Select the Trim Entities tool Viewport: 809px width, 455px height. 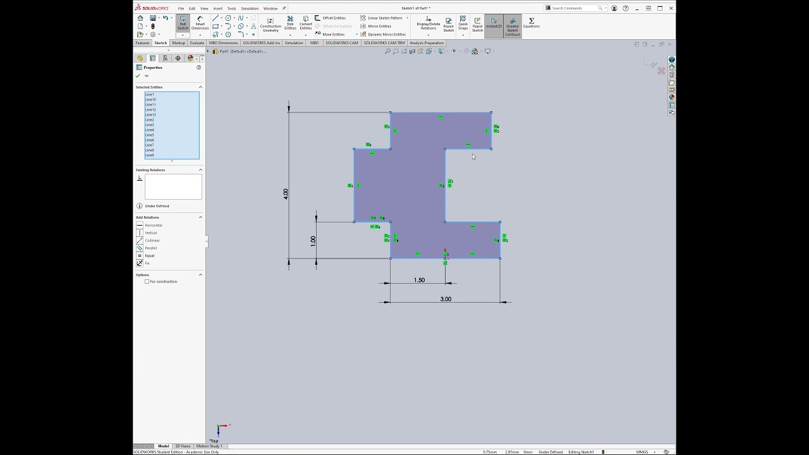[x=290, y=23]
